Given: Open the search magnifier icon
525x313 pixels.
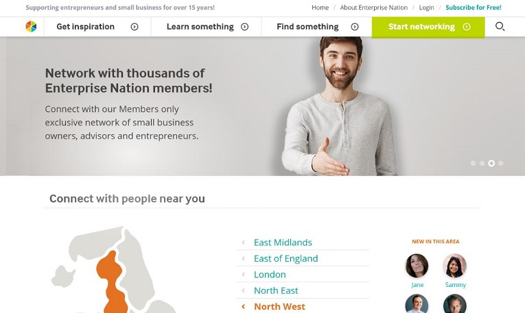Looking at the screenshot, I should (500, 27).
